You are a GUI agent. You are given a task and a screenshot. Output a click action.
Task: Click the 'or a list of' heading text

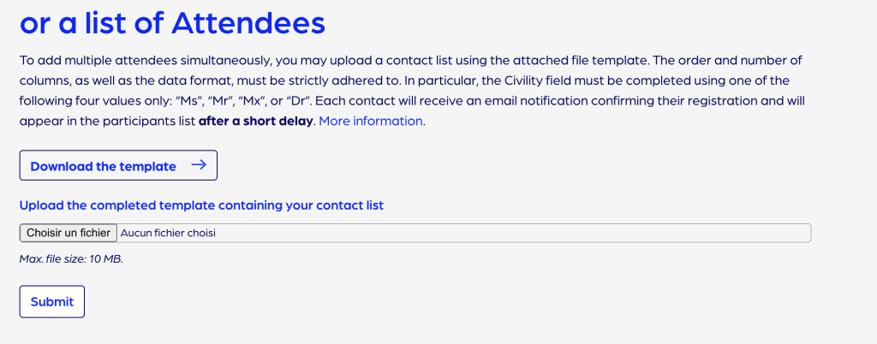pyautogui.click(x=92, y=23)
